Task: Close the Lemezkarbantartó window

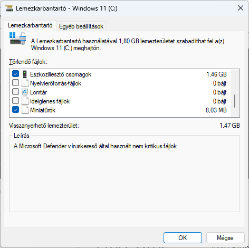Action: click(x=241, y=8)
